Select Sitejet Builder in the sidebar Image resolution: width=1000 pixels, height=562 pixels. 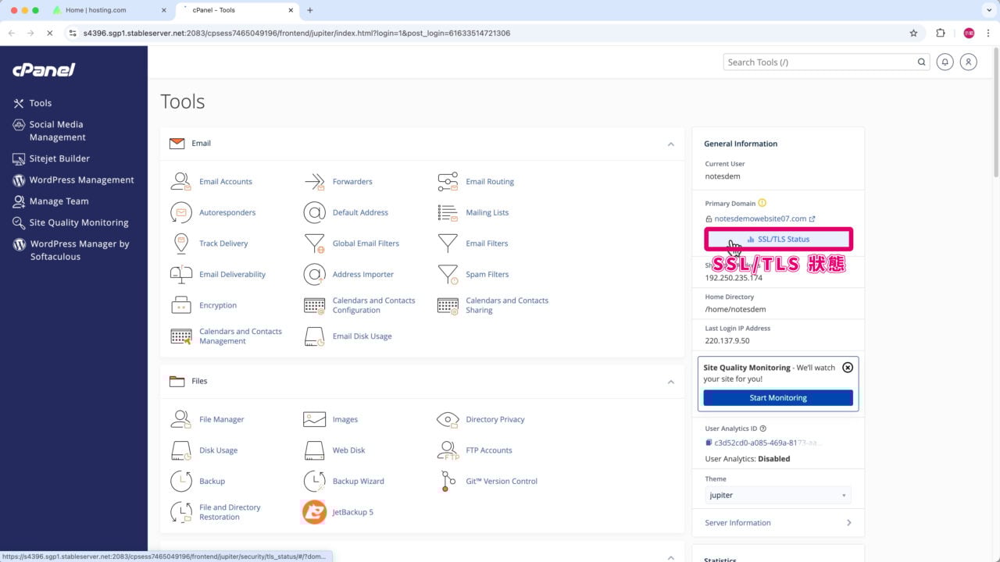point(58,158)
